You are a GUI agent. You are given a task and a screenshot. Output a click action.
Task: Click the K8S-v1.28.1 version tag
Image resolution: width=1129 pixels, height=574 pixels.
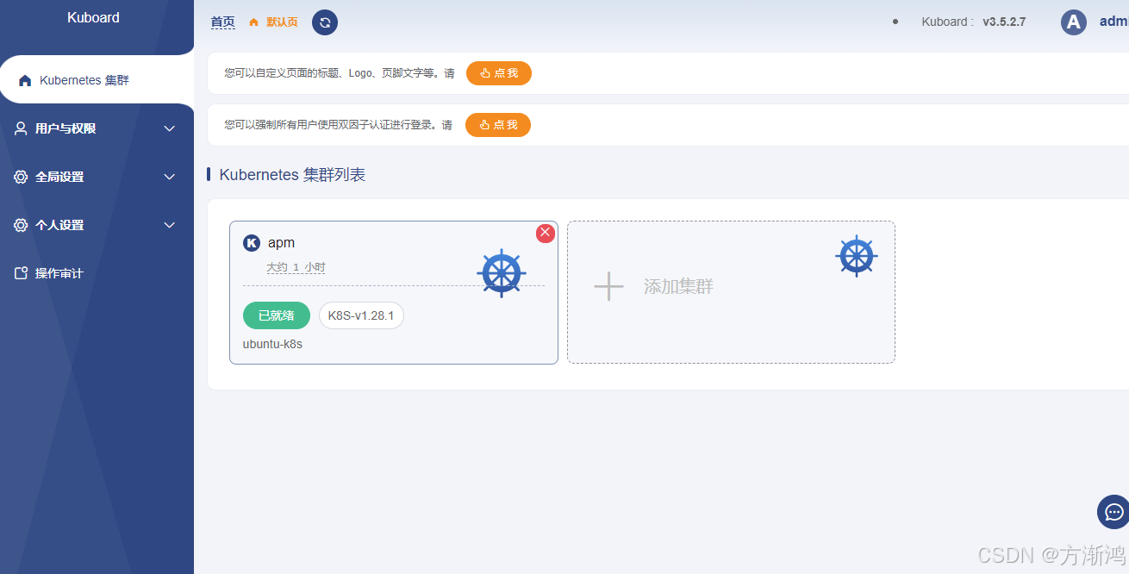[361, 315]
